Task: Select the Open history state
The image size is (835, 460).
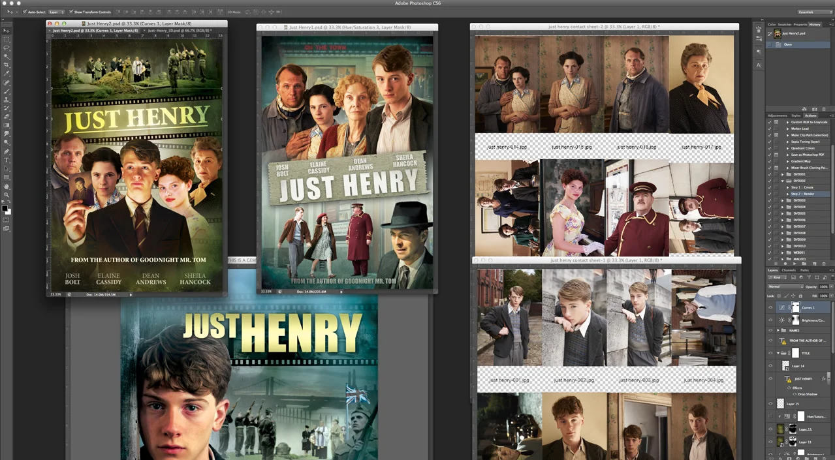Action: coord(798,44)
